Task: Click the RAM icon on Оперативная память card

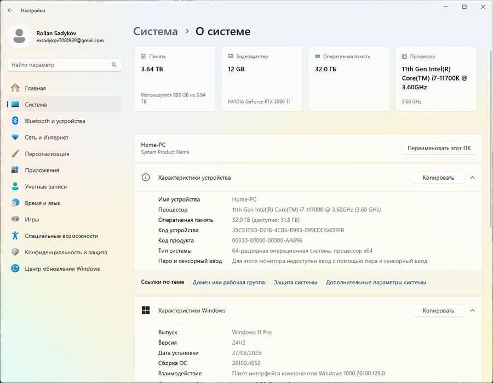Action: (x=318, y=56)
